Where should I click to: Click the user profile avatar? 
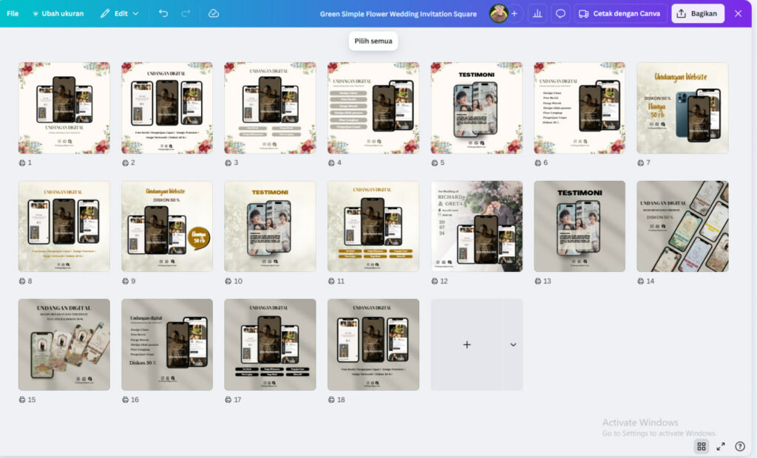coord(498,13)
